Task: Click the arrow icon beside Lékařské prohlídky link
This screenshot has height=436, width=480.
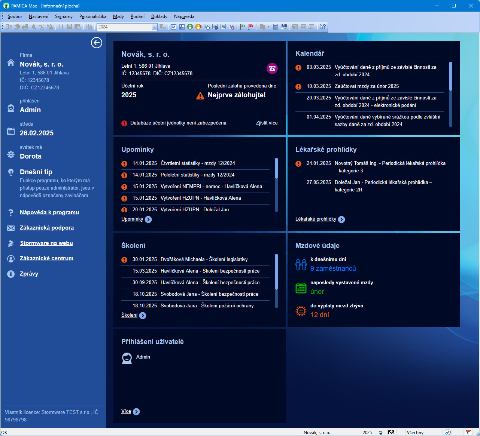Action: (x=341, y=219)
